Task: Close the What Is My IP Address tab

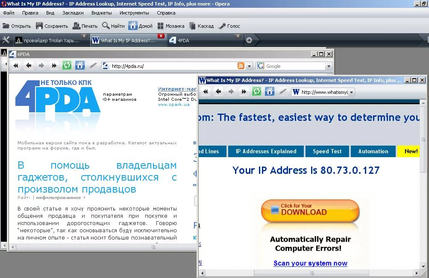Action: click(x=161, y=36)
